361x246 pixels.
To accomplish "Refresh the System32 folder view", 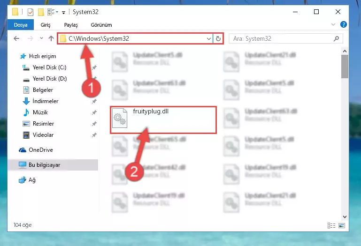I will coord(218,38).
